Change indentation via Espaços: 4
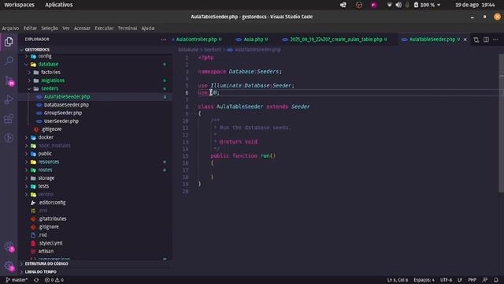This screenshot has height=284, width=504. point(424,280)
